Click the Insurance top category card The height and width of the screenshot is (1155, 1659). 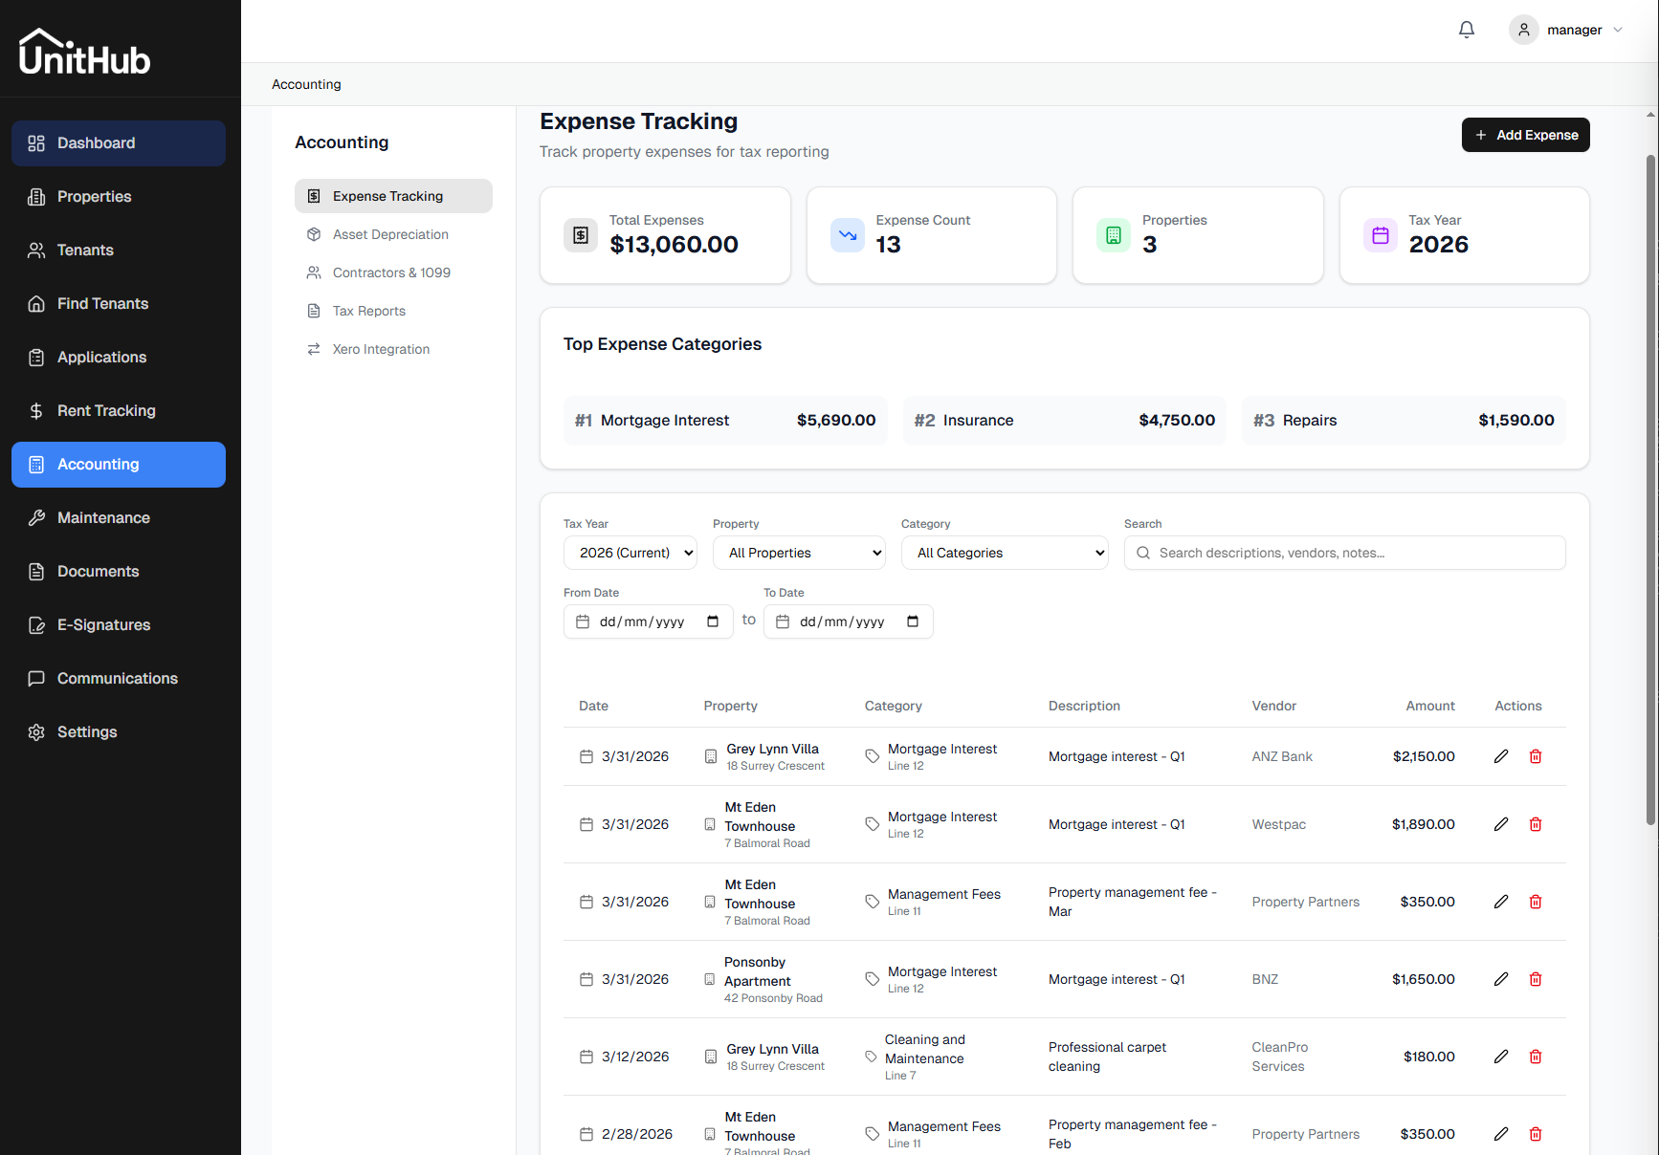pos(1064,421)
